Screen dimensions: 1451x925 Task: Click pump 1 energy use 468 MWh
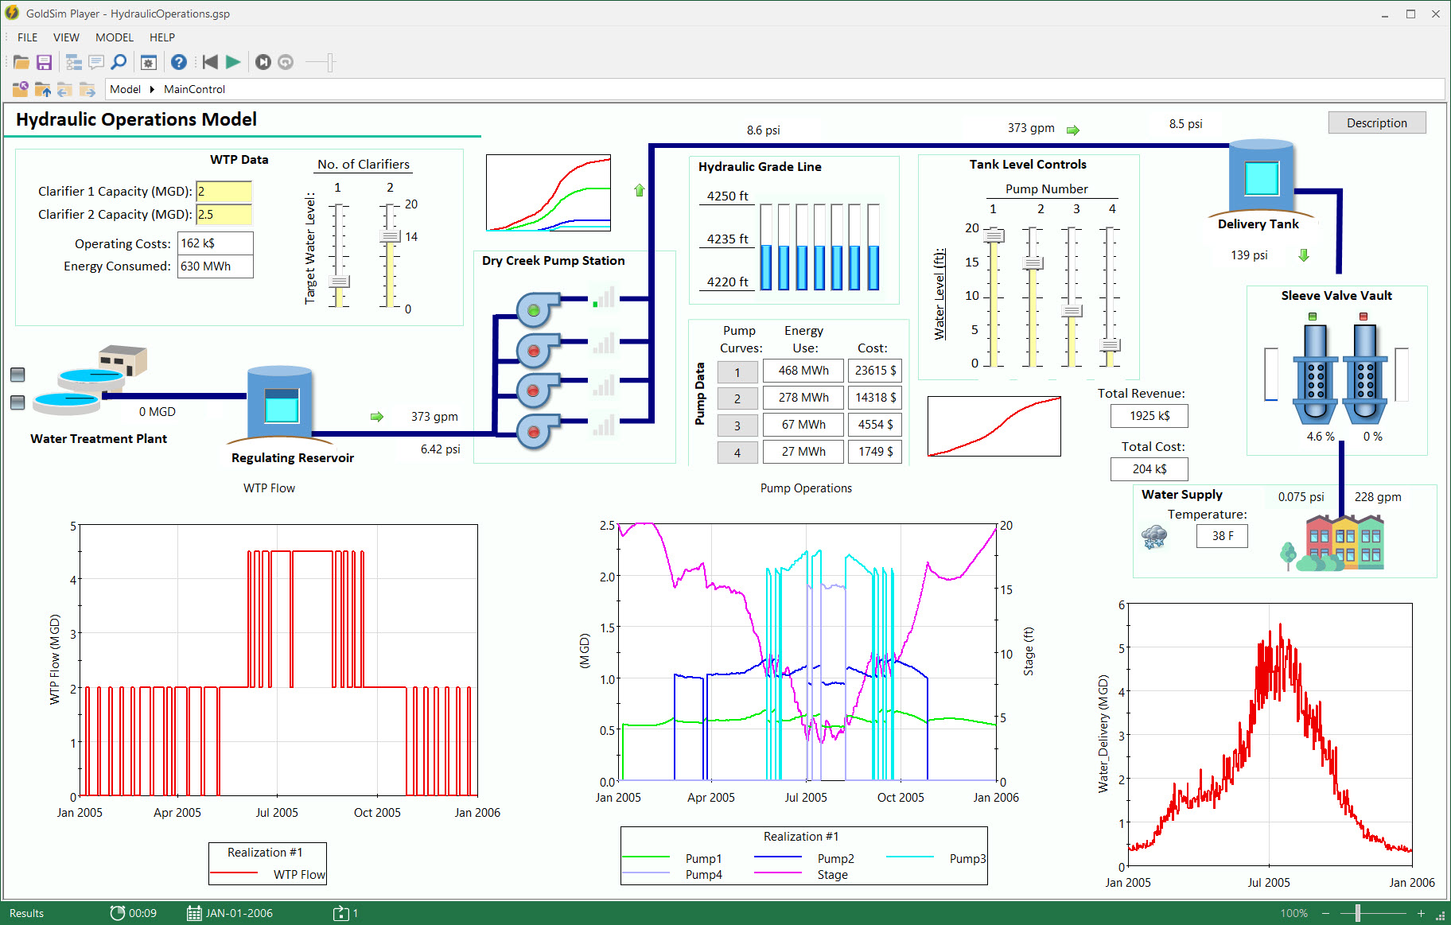(803, 371)
